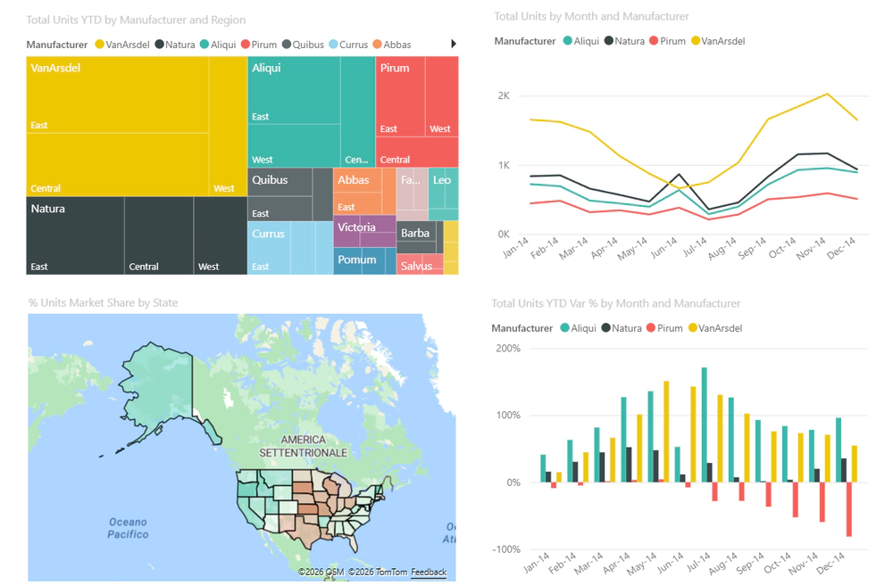Click VanArsdel in the line chart legend
893x585 pixels.
(x=718, y=41)
